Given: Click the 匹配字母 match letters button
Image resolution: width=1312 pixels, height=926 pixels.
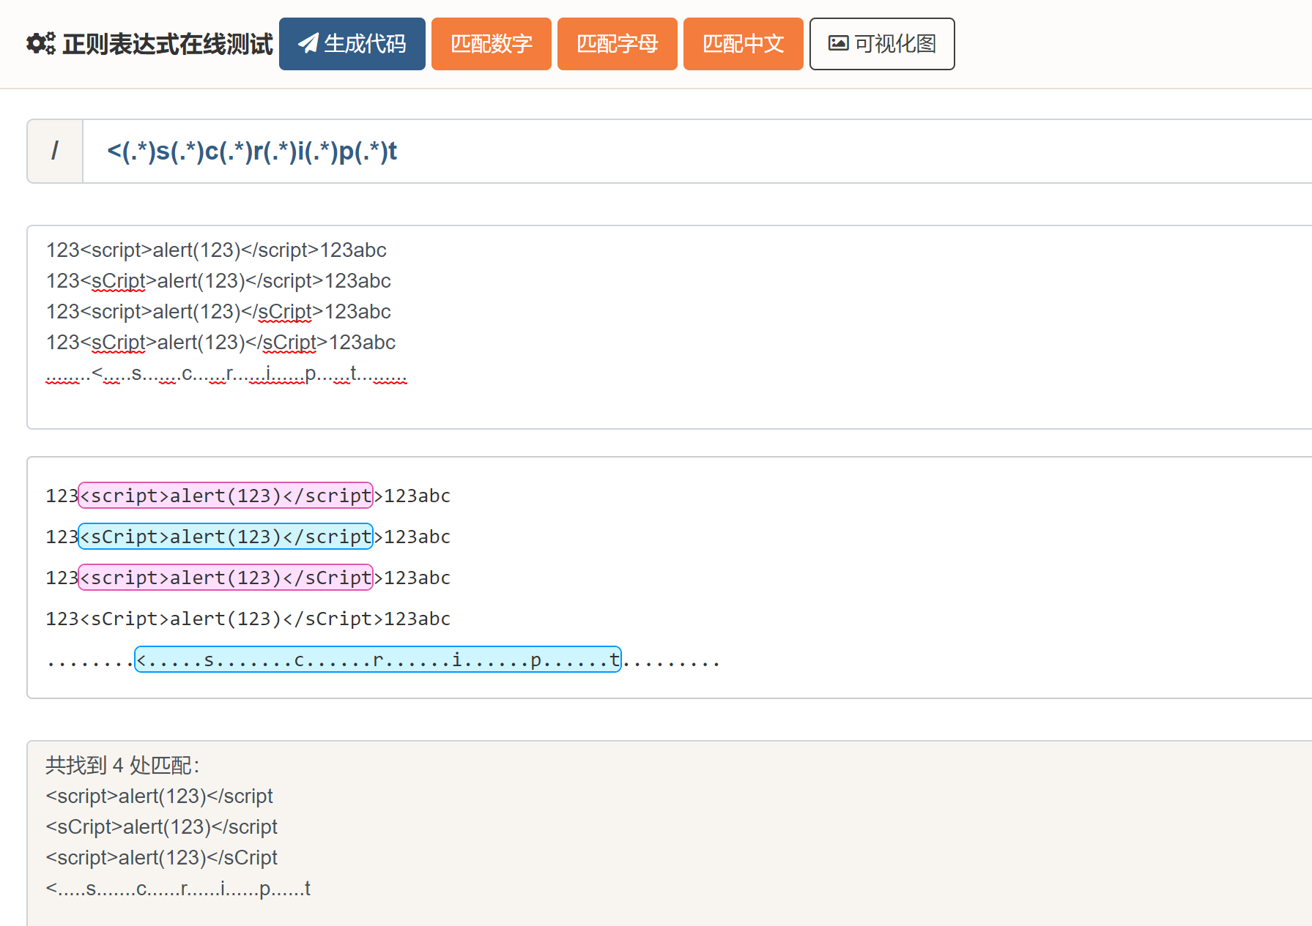Looking at the screenshot, I should (x=618, y=44).
